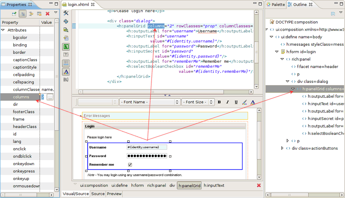Image resolution: width=345 pixels, height=198 pixels.
Task: Click Refresh icon in editor vertical toolbar
Action: pyautogui.click(x=66, y=22)
